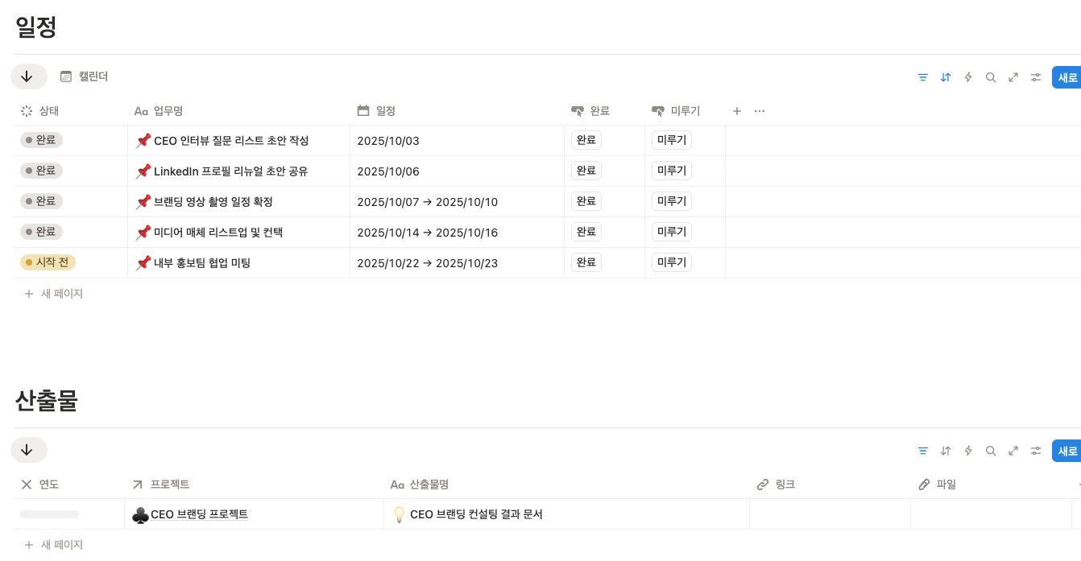This screenshot has width=1081, height=561.
Task: Click the filter icon in 산출물 toolbar
Action: click(x=923, y=451)
